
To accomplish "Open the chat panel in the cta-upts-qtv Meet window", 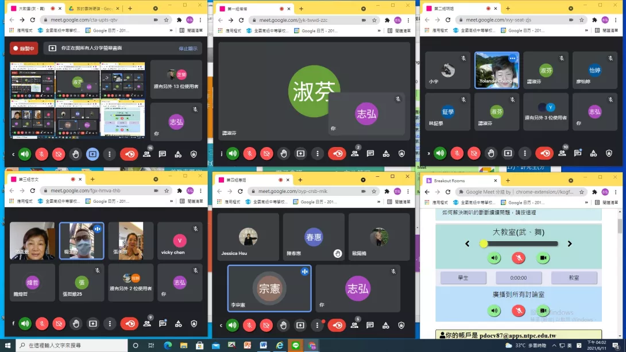I will [x=162, y=154].
